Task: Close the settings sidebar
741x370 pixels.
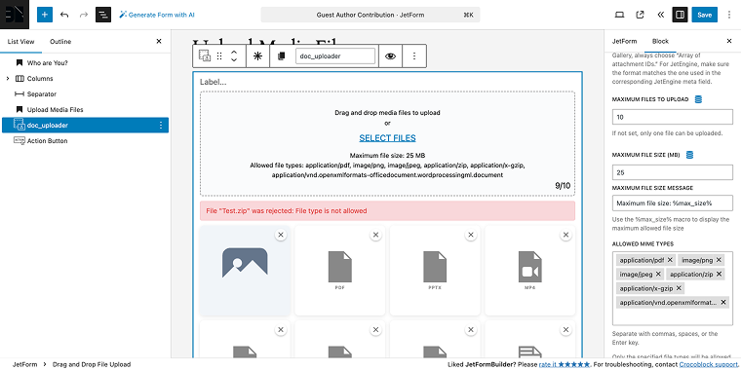Action: pyautogui.click(x=729, y=42)
